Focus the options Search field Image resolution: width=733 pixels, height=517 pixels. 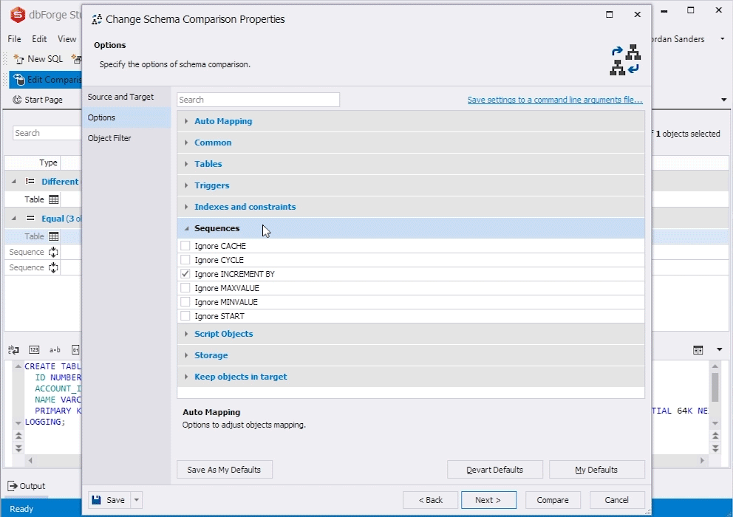(258, 100)
